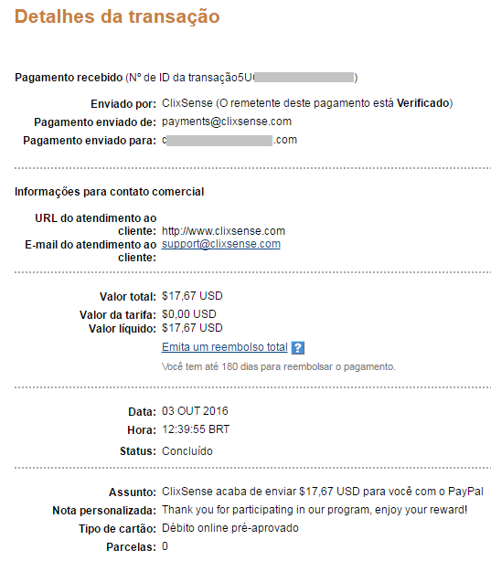The width and height of the screenshot is (491, 561).
Task: Click the Verificado sender status text
Action: pos(423,103)
